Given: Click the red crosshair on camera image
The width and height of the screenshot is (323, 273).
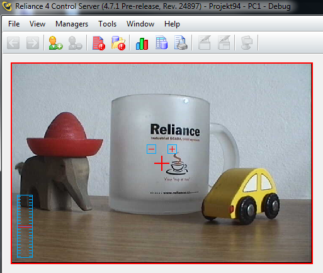Looking at the screenshot, I should [x=162, y=163].
